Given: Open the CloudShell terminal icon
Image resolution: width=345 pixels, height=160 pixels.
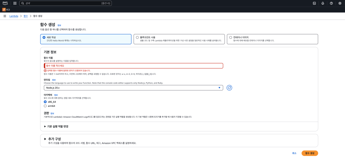Looking at the screenshot, I should (x=314, y=3).
